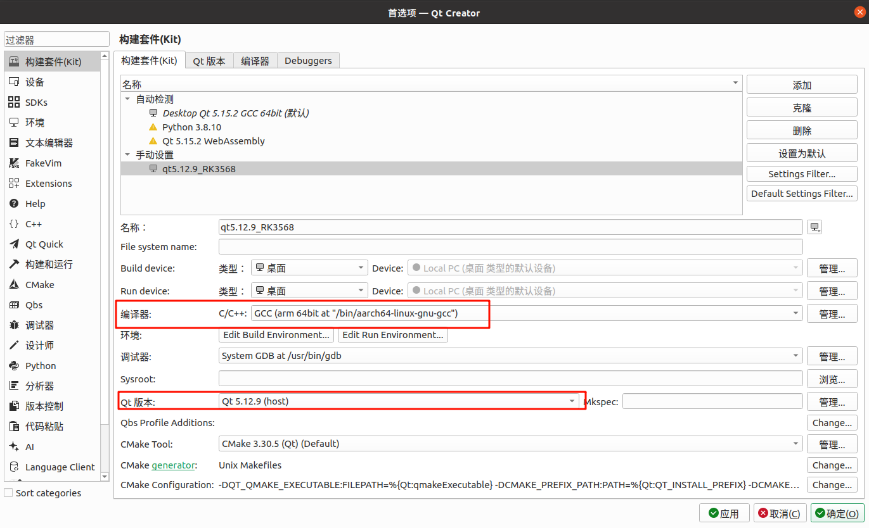Open the Run device 类型 dropdown
Screen dimensions: 869x528
pyautogui.click(x=309, y=291)
